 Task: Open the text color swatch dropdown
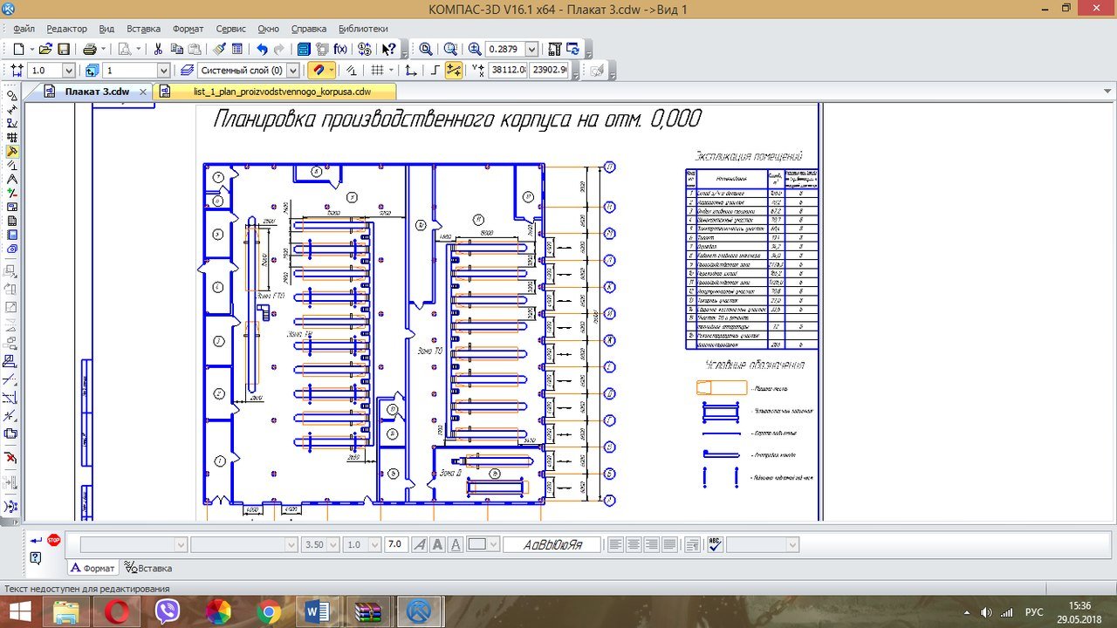pos(493,544)
